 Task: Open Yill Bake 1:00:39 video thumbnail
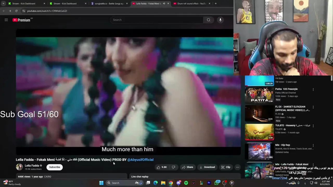click(259, 81)
